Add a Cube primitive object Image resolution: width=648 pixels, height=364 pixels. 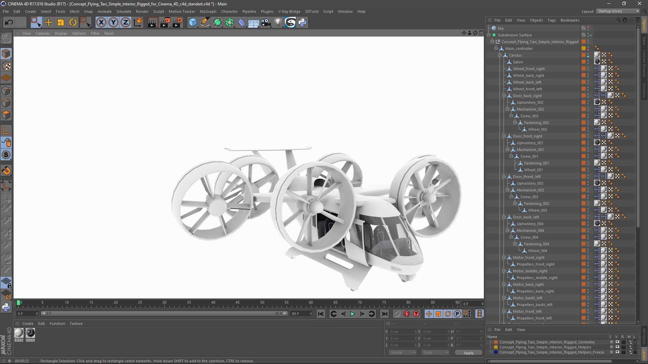(193, 23)
